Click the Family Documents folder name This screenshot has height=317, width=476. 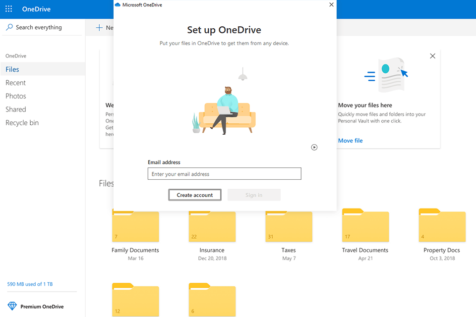[135, 250]
